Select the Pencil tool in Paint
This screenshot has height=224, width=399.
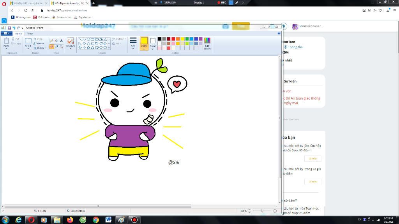(x=52, y=40)
